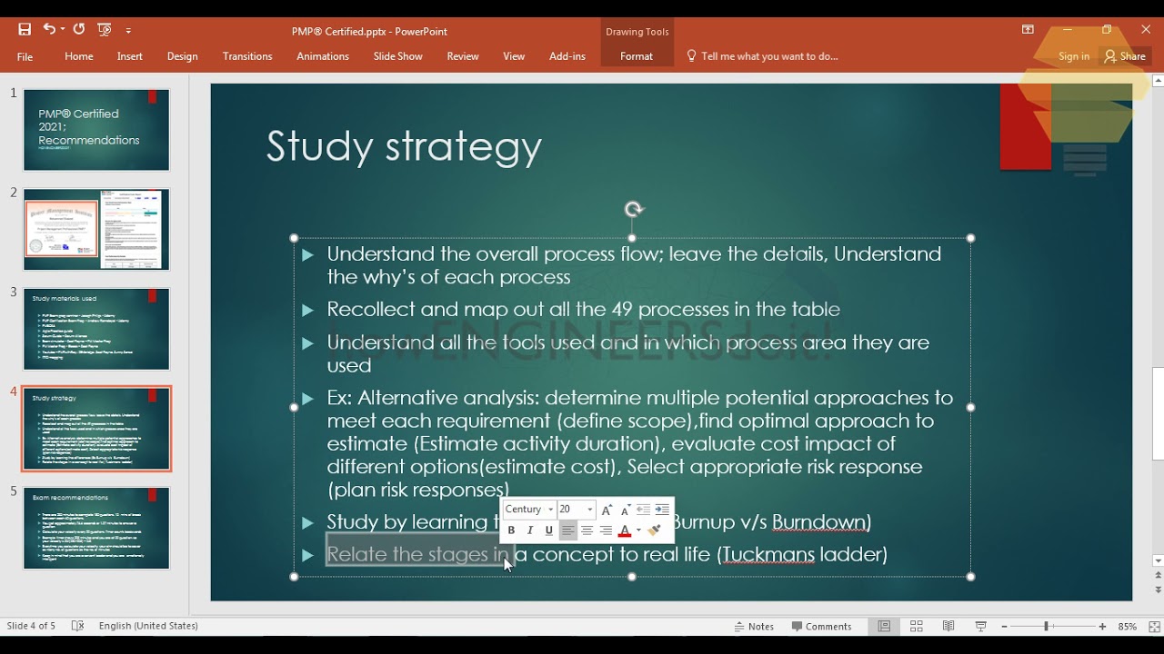Click the Save icon in quick access toolbar

[25, 30]
